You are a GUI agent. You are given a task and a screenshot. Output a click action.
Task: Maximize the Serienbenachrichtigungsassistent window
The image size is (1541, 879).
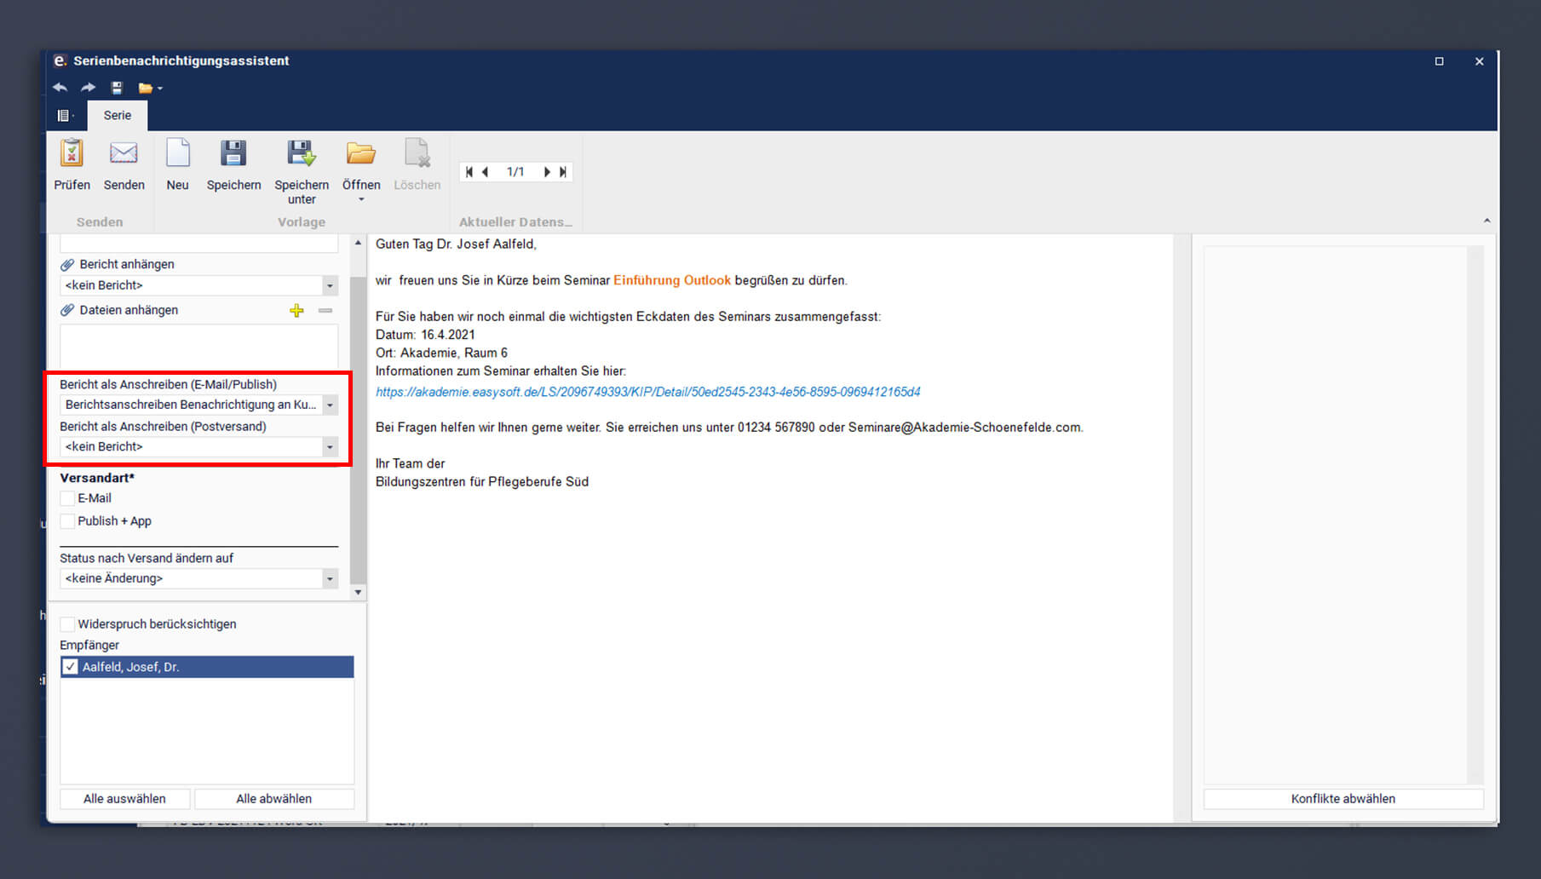click(1439, 61)
